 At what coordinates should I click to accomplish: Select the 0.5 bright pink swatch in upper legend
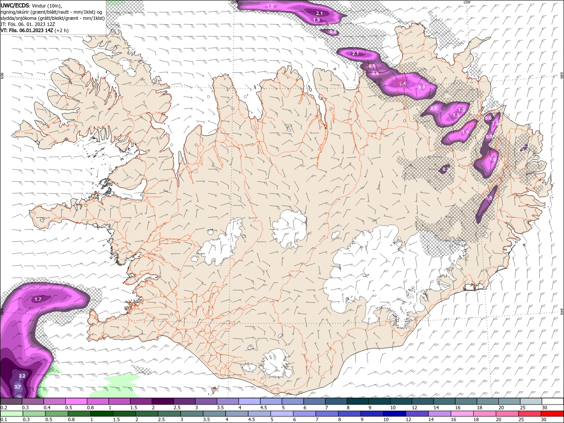pos(76,401)
